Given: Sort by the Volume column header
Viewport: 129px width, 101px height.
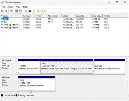Looking at the screenshot, I should pos(11,16).
